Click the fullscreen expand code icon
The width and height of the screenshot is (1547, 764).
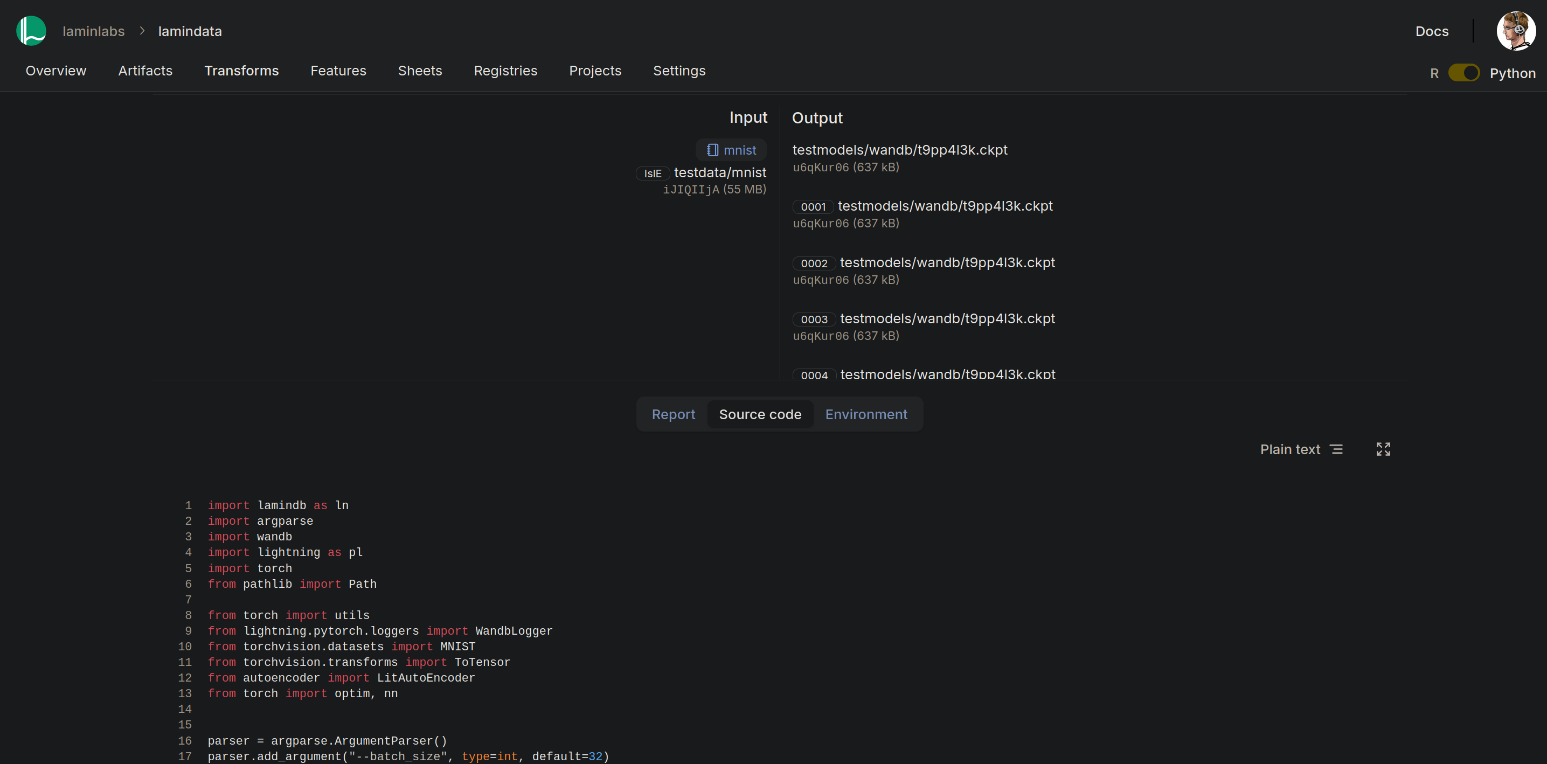point(1383,449)
